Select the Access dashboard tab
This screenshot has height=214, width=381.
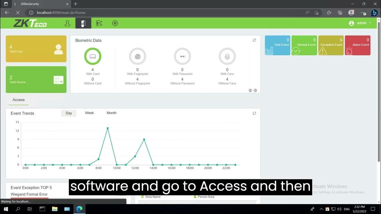18,100
